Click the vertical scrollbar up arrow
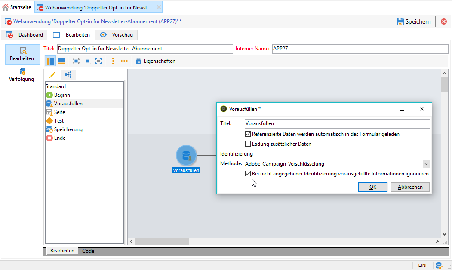Viewport: 452px width, 270px height. coord(444,74)
